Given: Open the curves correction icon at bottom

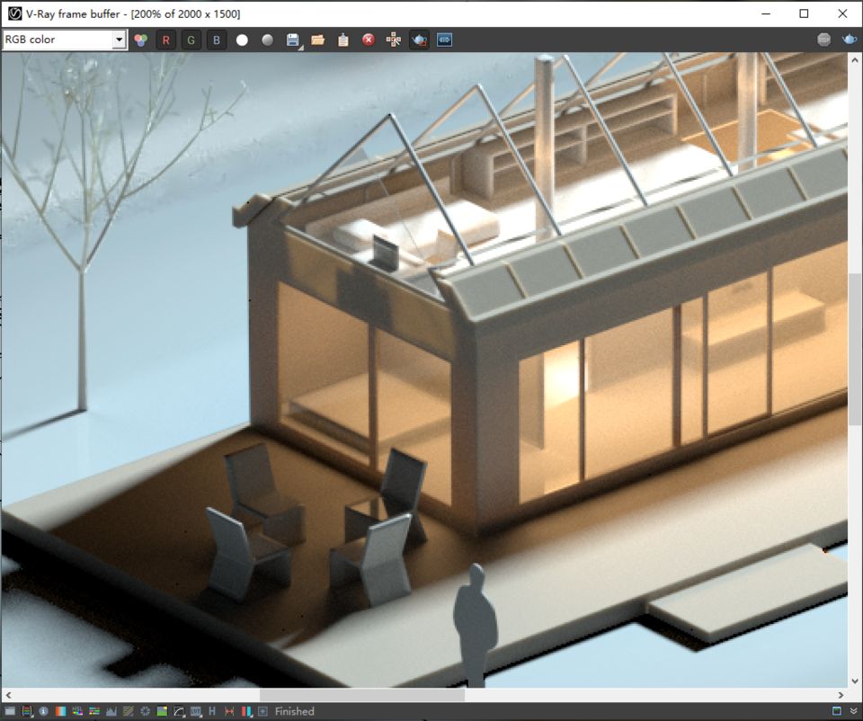Looking at the screenshot, I should click(179, 711).
